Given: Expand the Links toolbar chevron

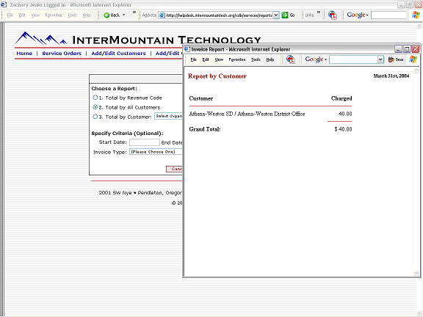Looking at the screenshot, I should (x=319, y=12).
